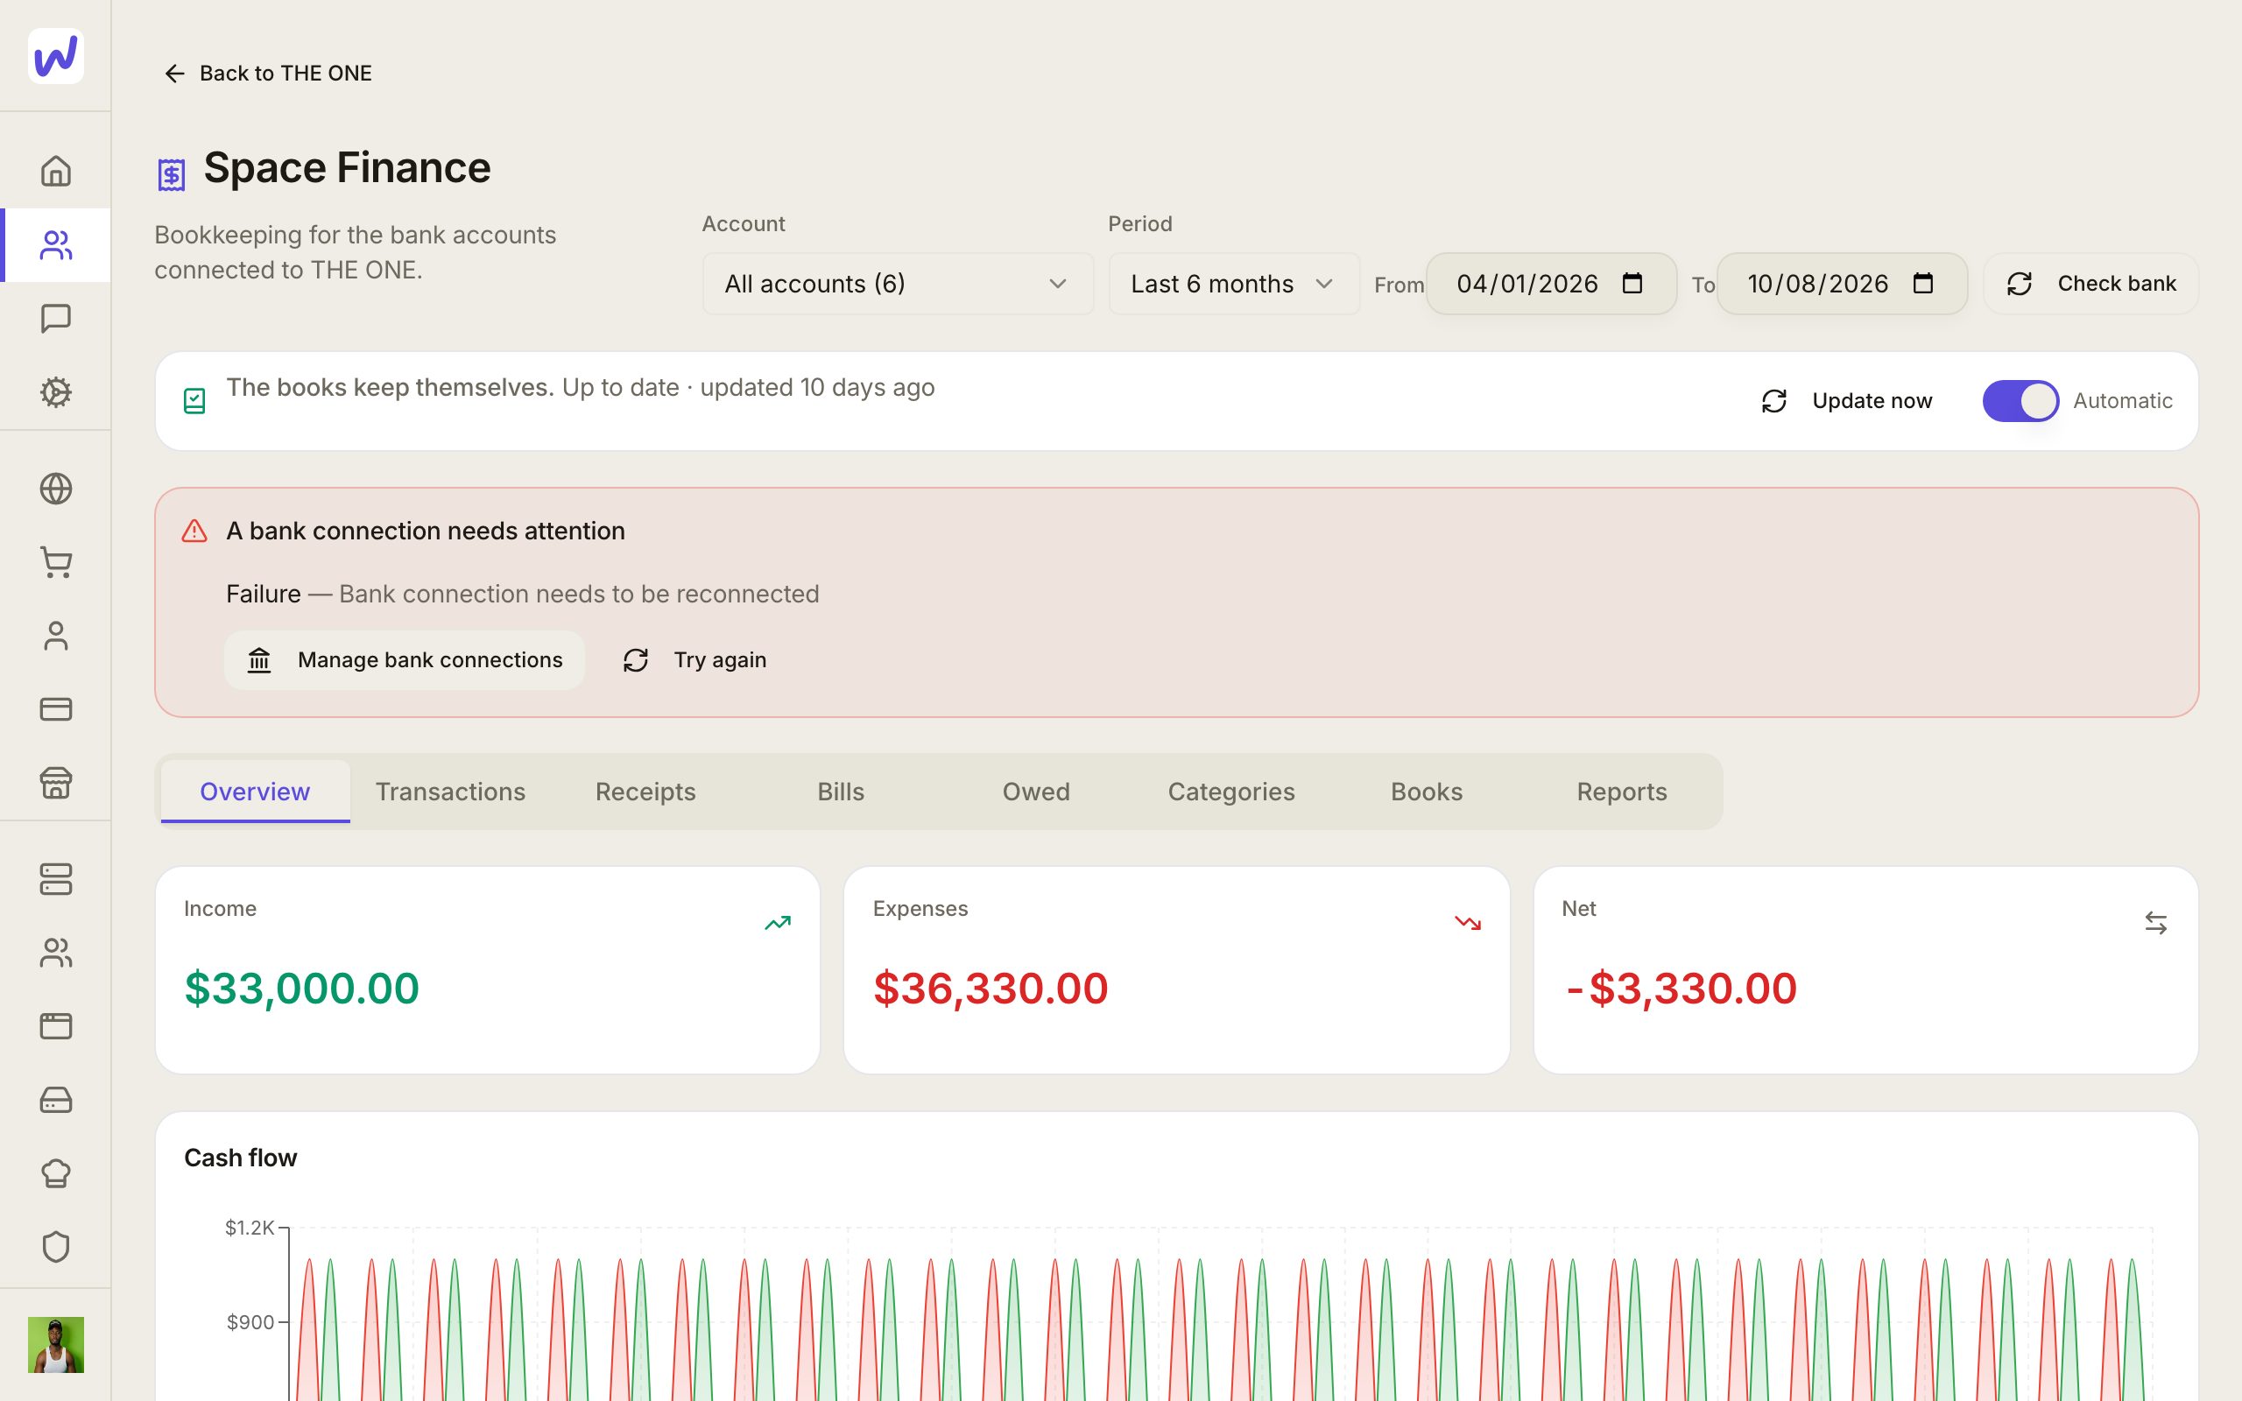Open the chef hat icon in sidebar
Viewport: 2242px width, 1401px height.
[x=55, y=1173]
